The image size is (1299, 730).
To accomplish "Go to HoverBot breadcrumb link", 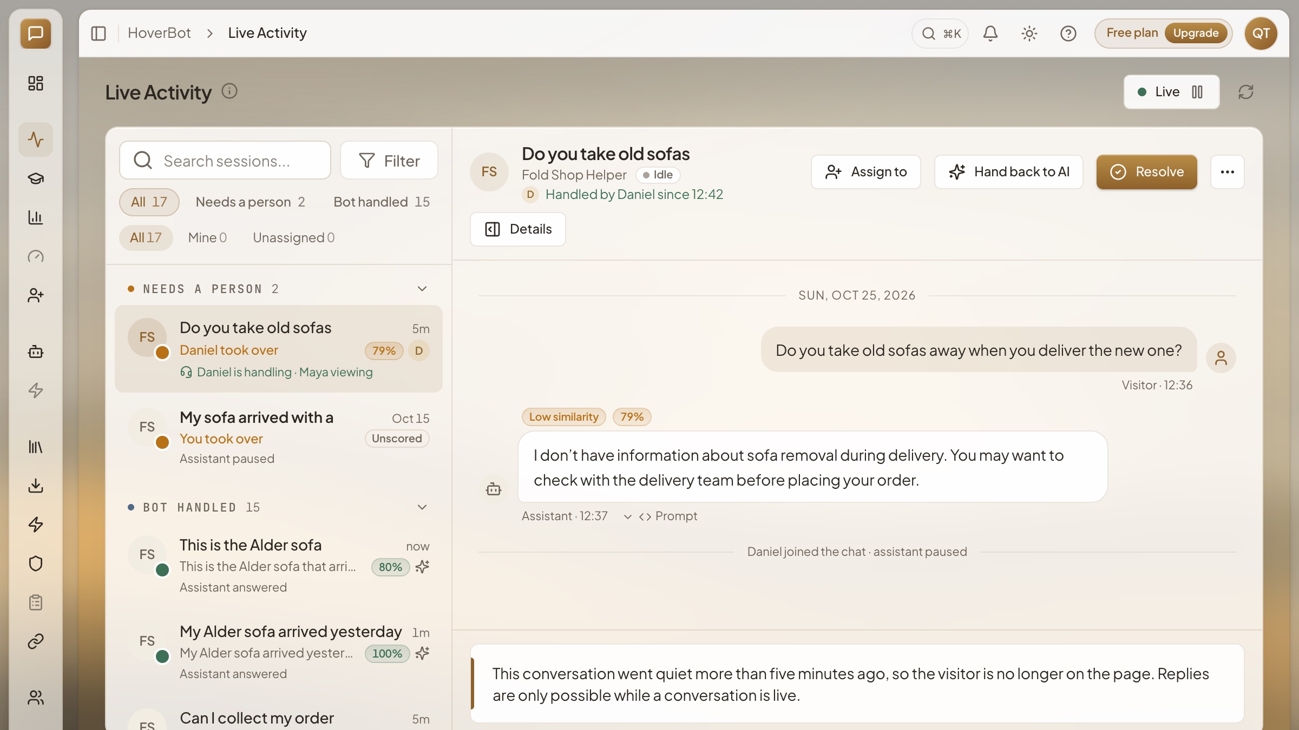I will [x=159, y=33].
